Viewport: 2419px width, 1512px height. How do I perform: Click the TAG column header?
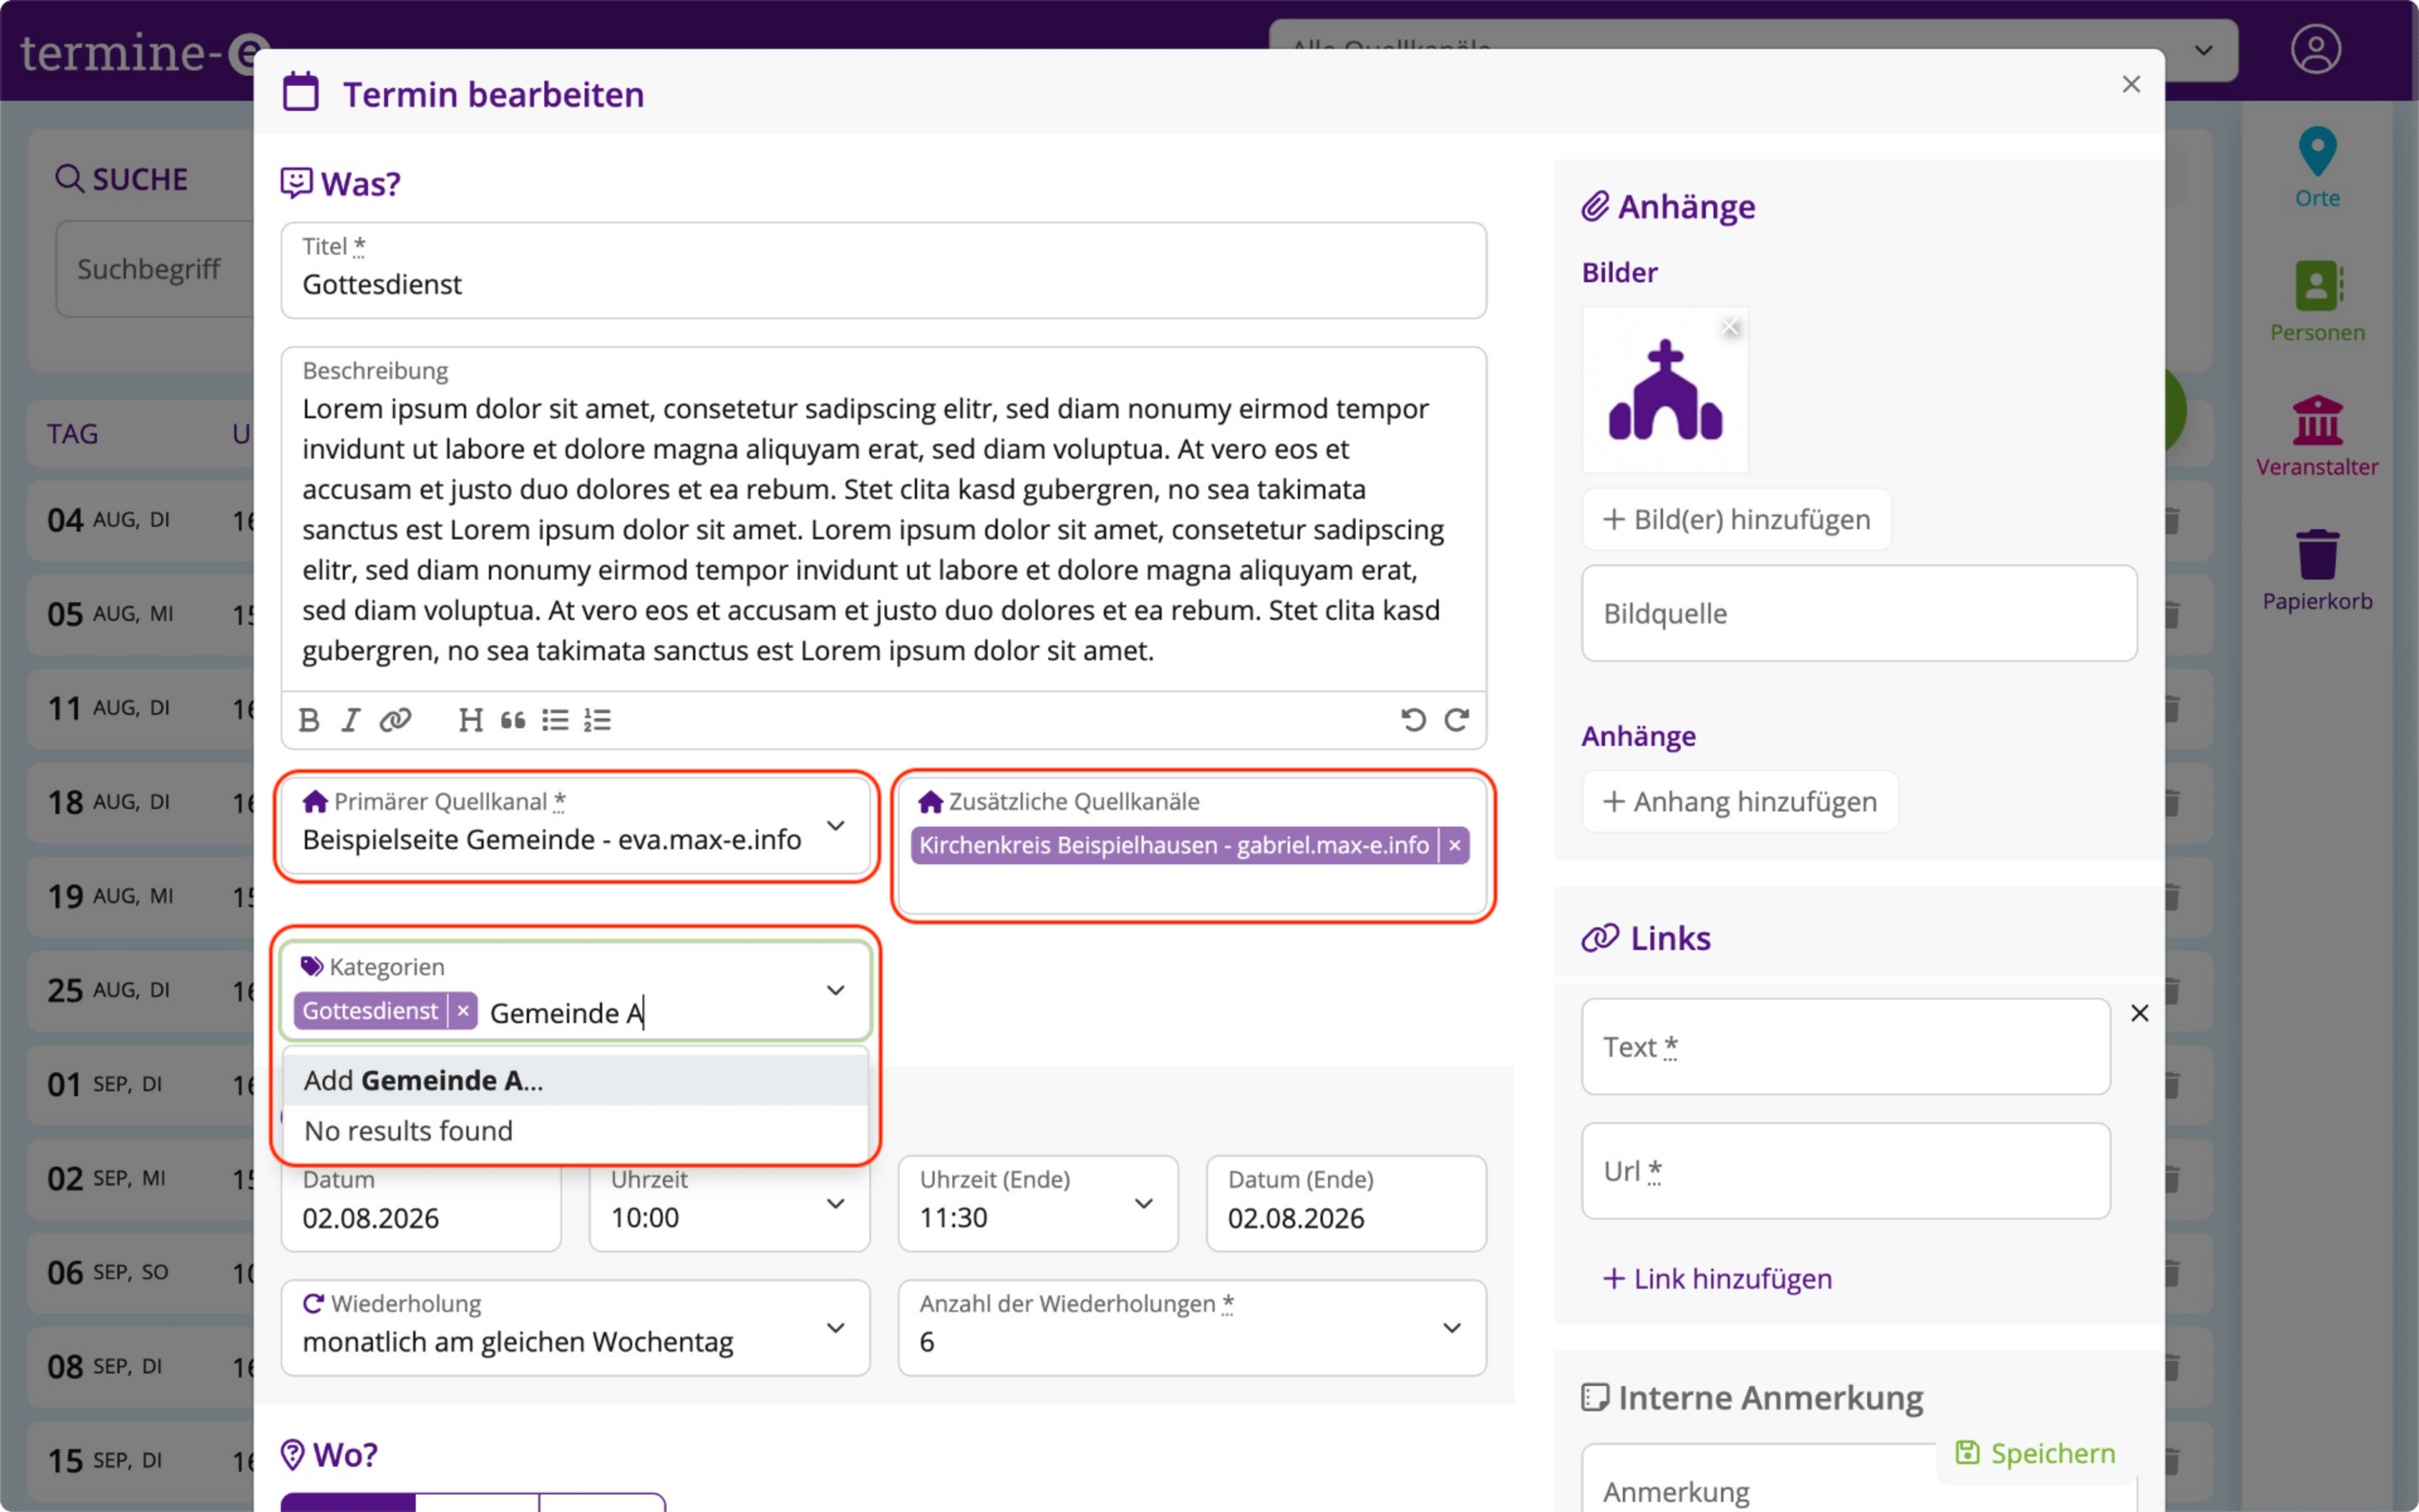72,434
